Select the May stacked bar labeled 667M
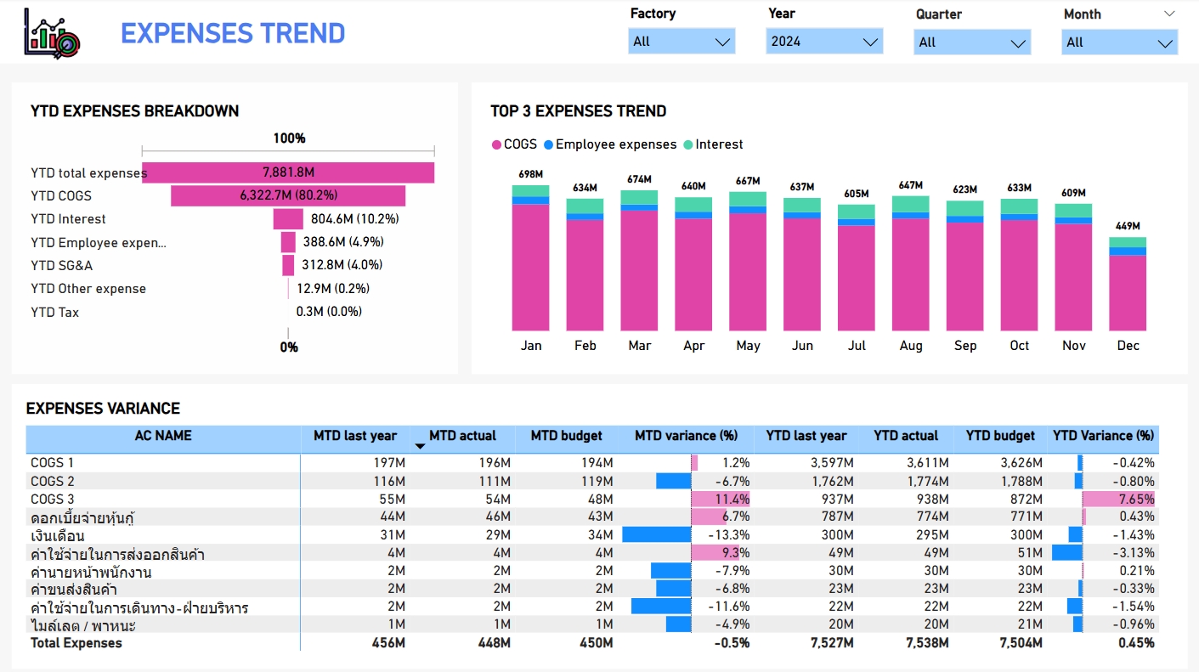 click(x=748, y=261)
